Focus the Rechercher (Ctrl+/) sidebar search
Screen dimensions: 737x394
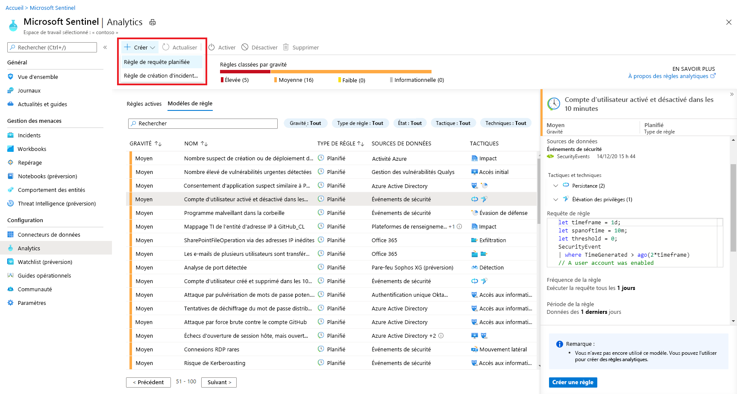[x=52, y=47]
